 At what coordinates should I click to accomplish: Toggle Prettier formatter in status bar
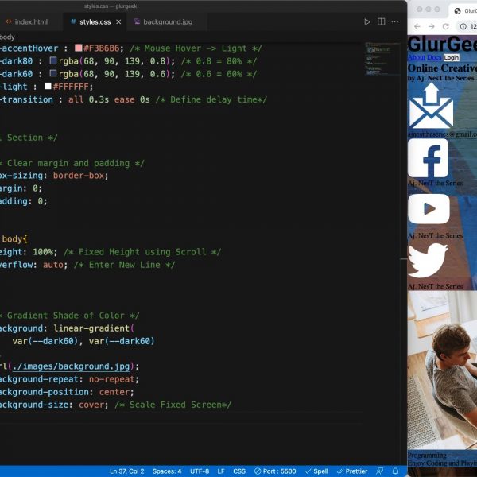coord(352,471)
